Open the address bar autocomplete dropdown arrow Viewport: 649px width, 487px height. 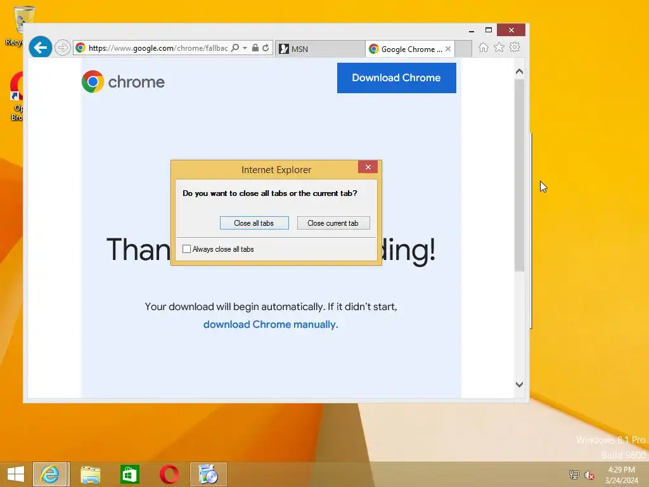245,48
